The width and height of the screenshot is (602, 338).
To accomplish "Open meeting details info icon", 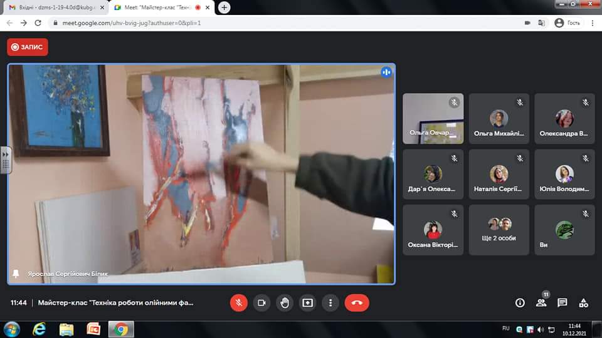I will coord(520,303).
